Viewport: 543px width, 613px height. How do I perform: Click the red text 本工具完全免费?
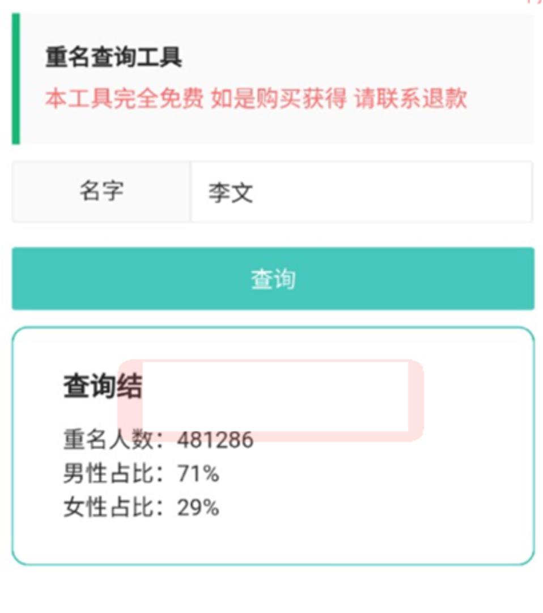(x=124, y=99)
